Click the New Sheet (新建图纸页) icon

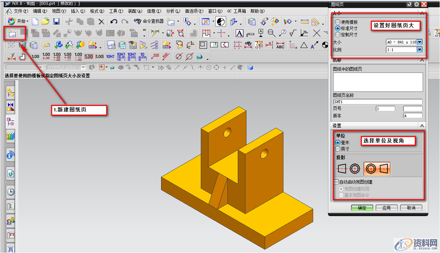12,33
